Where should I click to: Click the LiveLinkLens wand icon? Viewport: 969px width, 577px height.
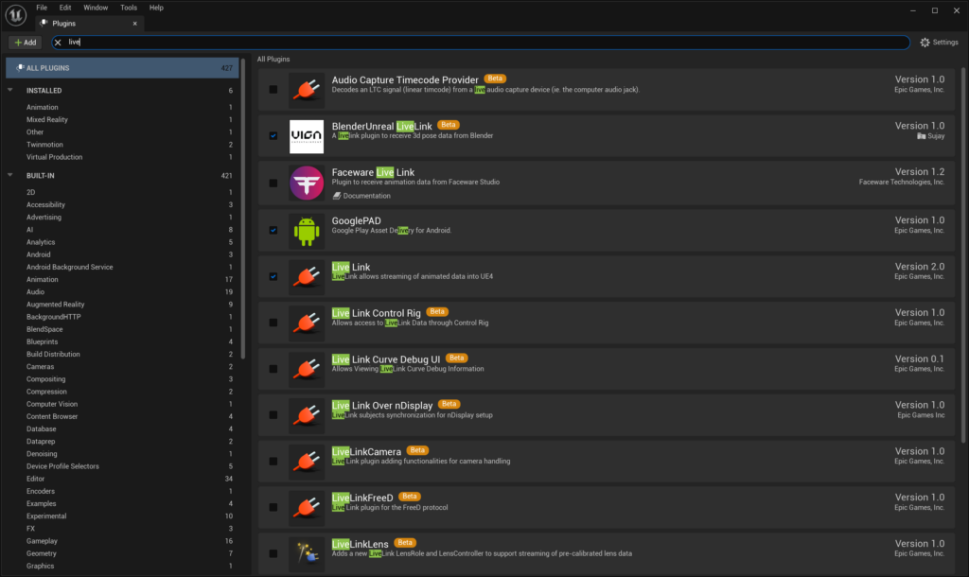[x=307, y=554]
